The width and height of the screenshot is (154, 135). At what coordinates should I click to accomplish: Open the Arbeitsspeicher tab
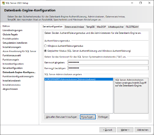[116, 27]
